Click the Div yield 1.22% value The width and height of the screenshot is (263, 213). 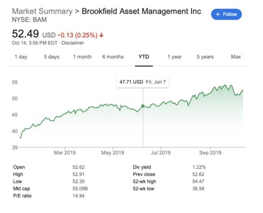click(x=199, y=167)
